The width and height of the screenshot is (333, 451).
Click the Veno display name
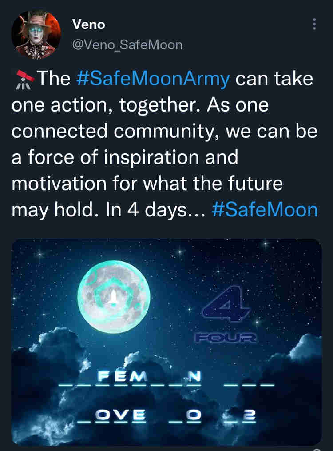coord(88,24)
